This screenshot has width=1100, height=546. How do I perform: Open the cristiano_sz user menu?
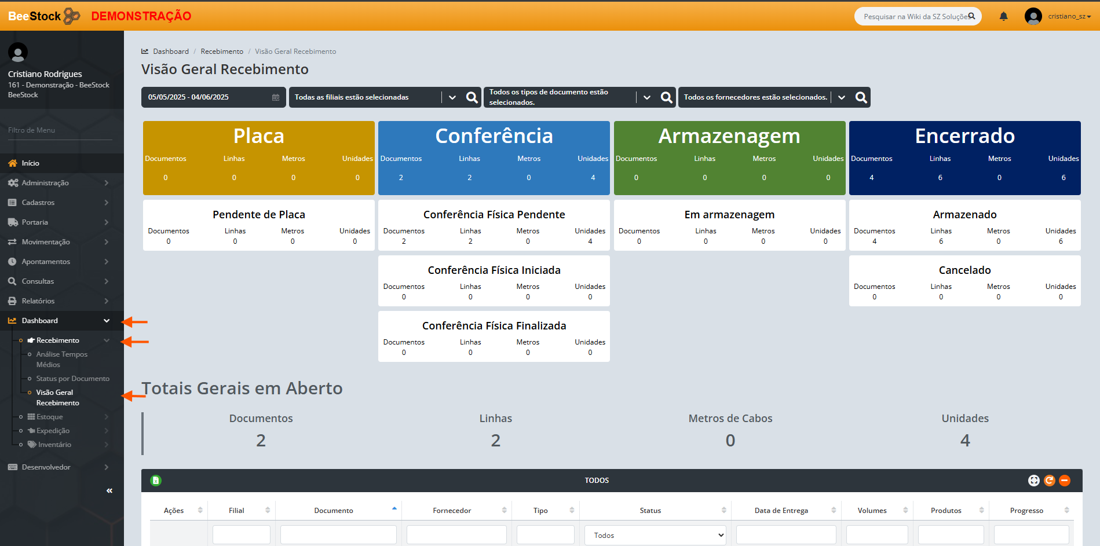1069,16
